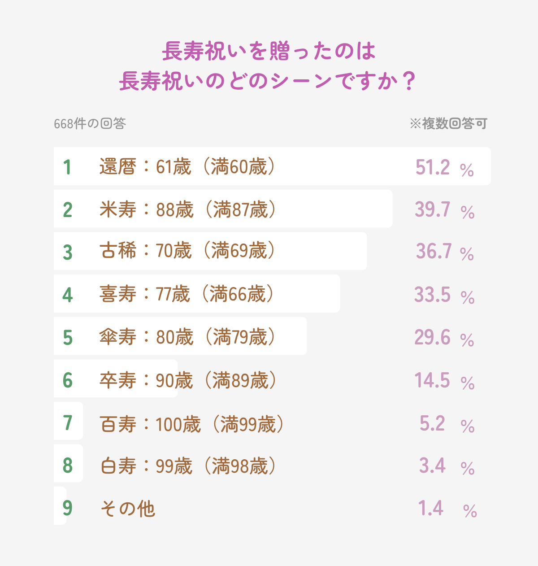Screen dimensions: 538x566
Task: Select the 米寿：88歳 row label
Action: pos(188,209)
